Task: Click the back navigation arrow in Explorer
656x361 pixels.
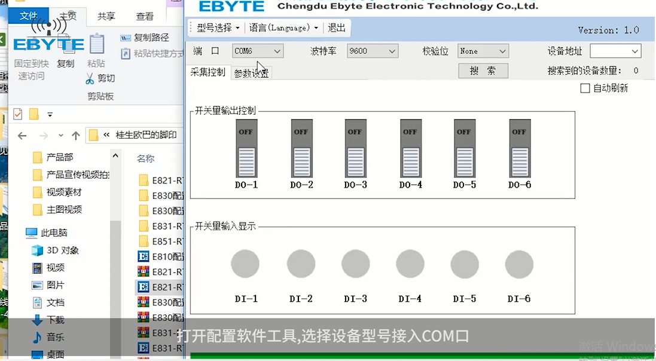Action: [22, 136]
